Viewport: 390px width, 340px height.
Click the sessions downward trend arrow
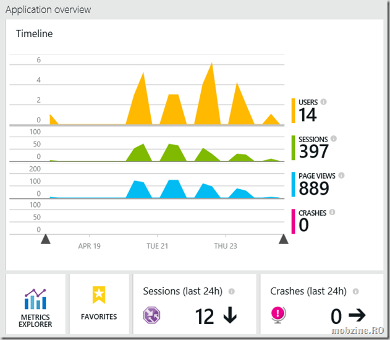point(230,316)
